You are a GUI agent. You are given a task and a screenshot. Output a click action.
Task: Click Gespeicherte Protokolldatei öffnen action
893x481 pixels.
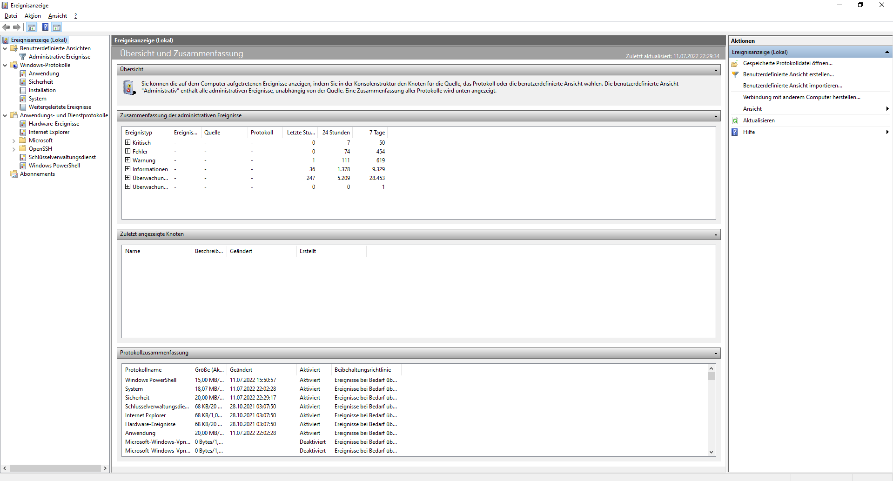[787, 63]
